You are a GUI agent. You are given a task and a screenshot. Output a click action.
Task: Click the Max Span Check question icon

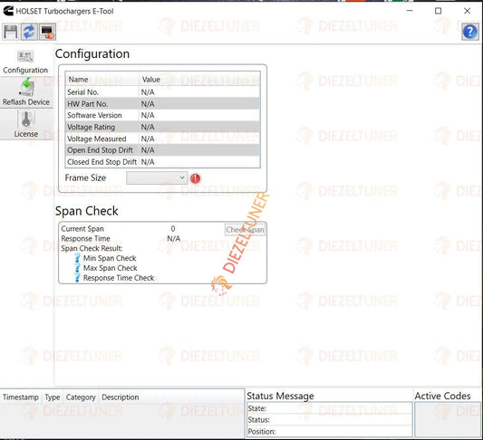tap(78, 268)
